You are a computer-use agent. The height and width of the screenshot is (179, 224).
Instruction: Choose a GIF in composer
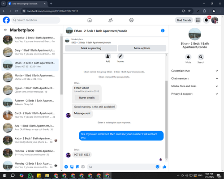coord(83,167)
